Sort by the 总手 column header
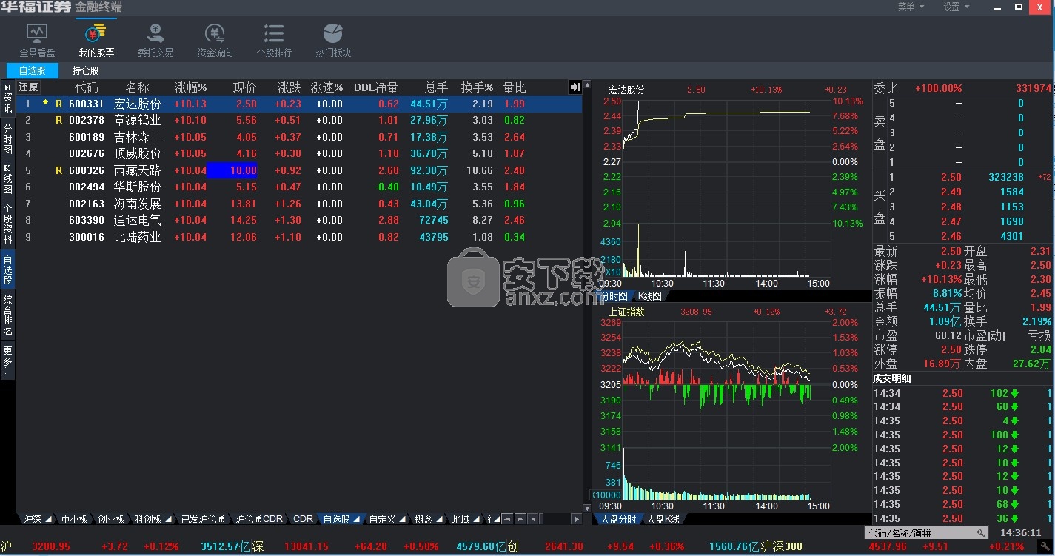The width and height of the screenshot is (1055, 556). (436, 87)
